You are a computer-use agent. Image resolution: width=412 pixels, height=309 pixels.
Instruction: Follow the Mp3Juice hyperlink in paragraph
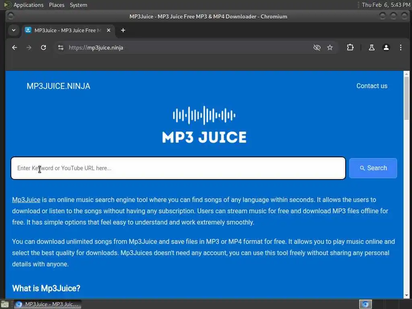coord(26,200)
